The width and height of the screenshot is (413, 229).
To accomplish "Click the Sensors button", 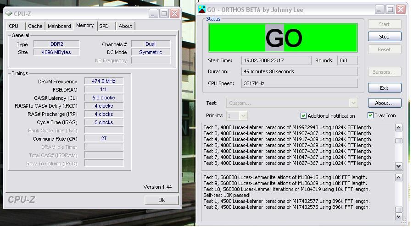I will (384, 72).
